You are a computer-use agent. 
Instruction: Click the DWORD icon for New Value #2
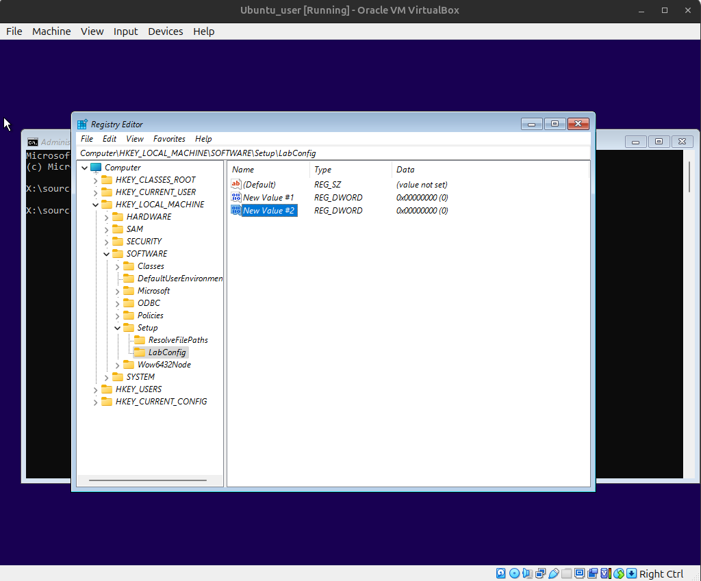pos(236,210)
